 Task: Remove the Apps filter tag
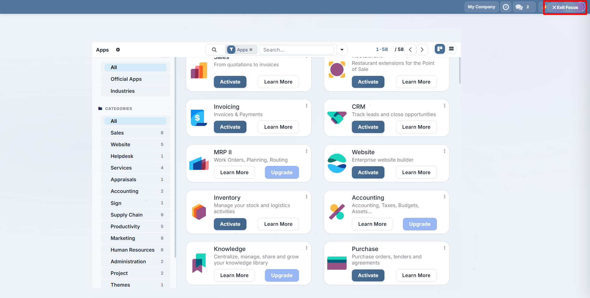(251, 50)
